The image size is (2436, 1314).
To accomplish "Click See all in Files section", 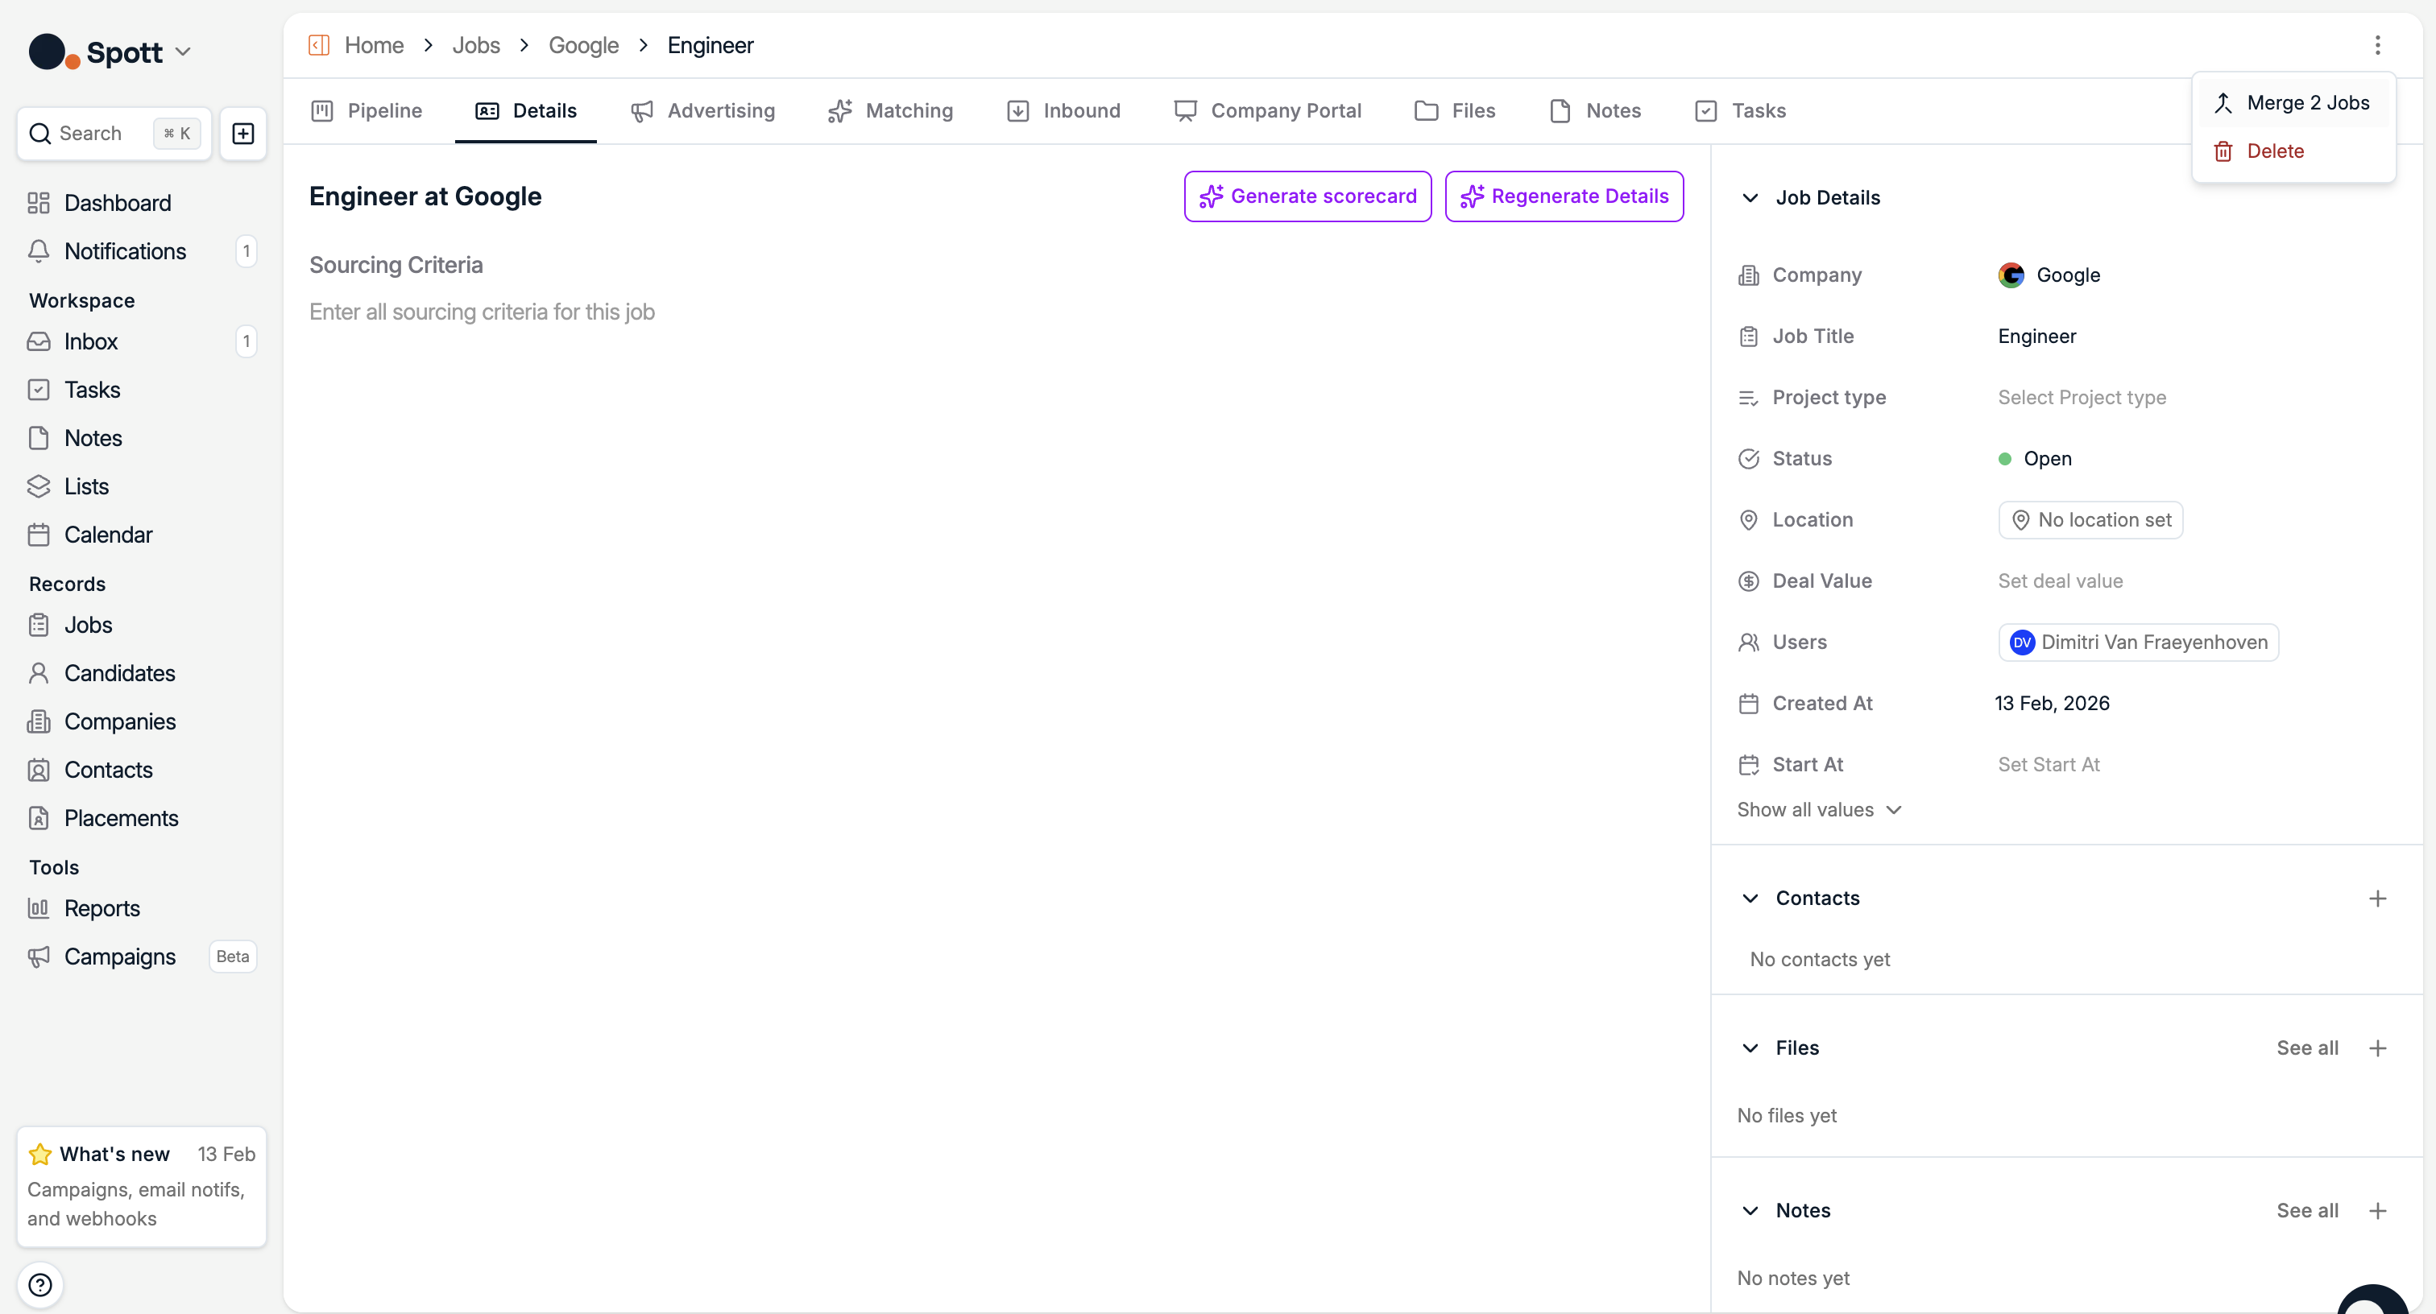I will tap(2307, 1047).
